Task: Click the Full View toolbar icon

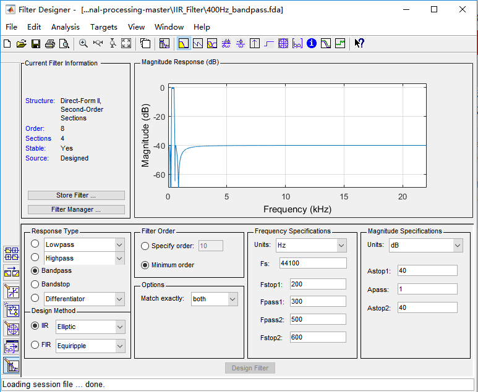Action: tap(126, 44)
